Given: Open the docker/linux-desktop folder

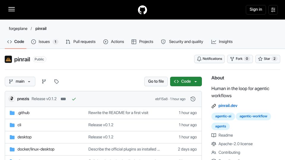Looking at the screenshot, I should click(36, 149).
